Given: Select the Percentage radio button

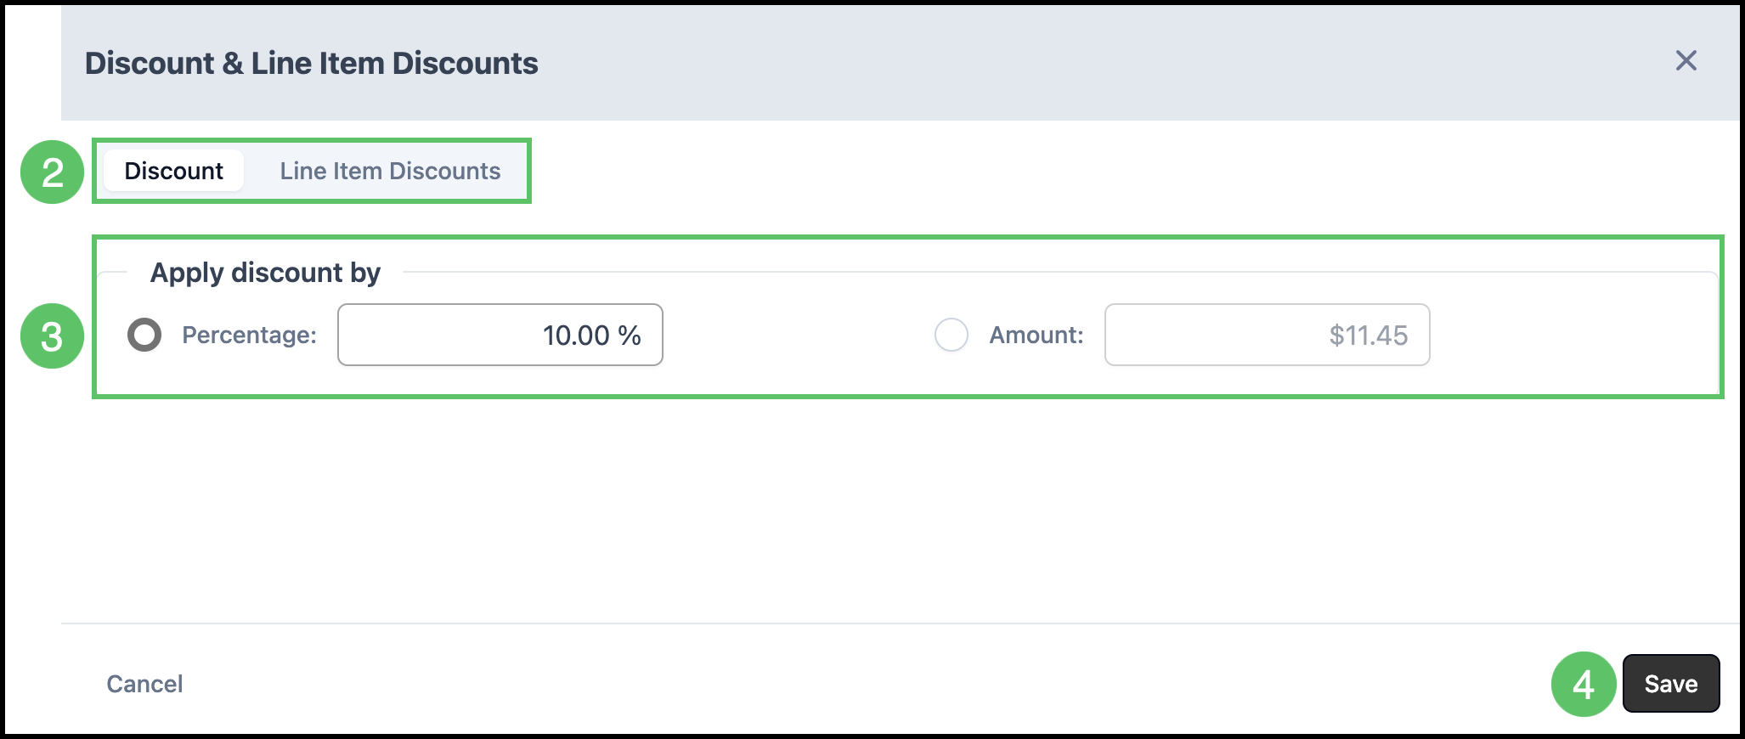Looking at the screenshot, I should [x=144, y=335].
